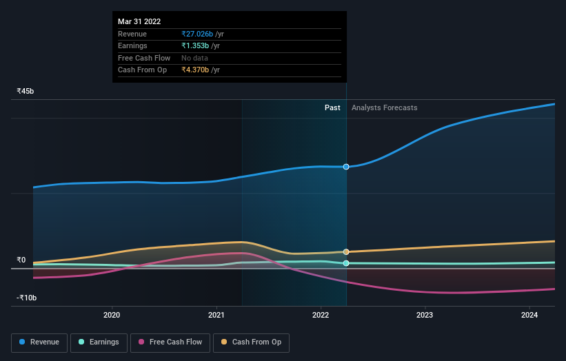Toggle the Earnings legend button

coord(99,342)
